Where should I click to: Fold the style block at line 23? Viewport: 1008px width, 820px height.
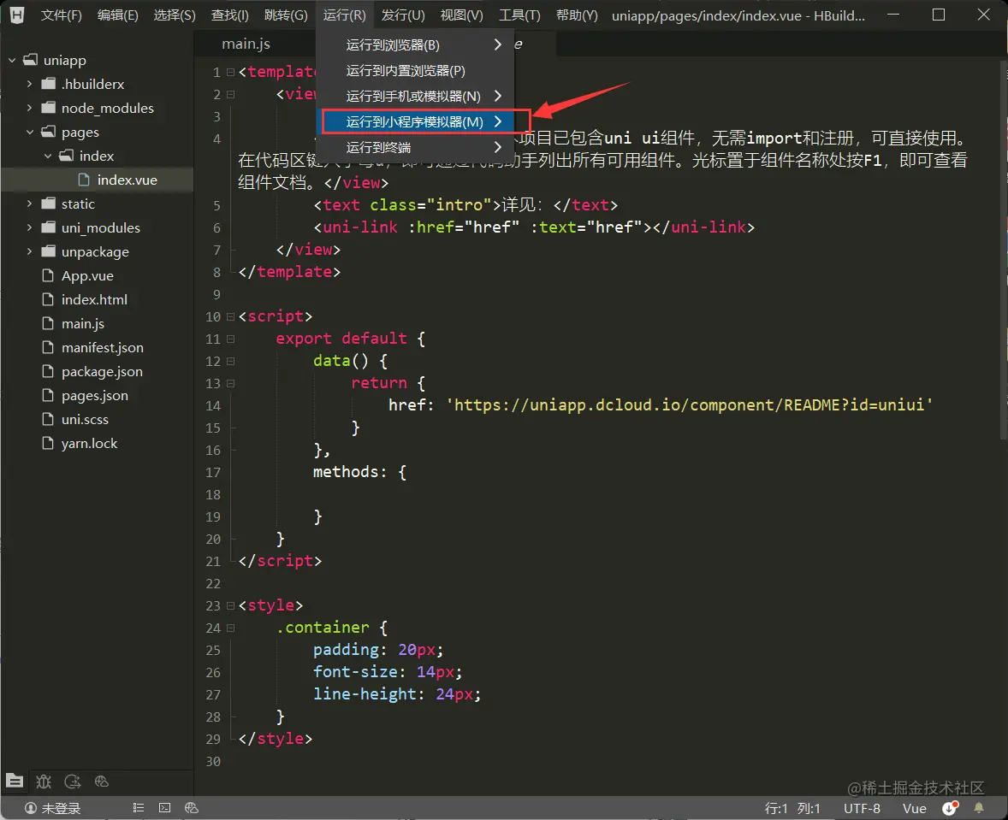pyautogui.click(x=230, y=605)
